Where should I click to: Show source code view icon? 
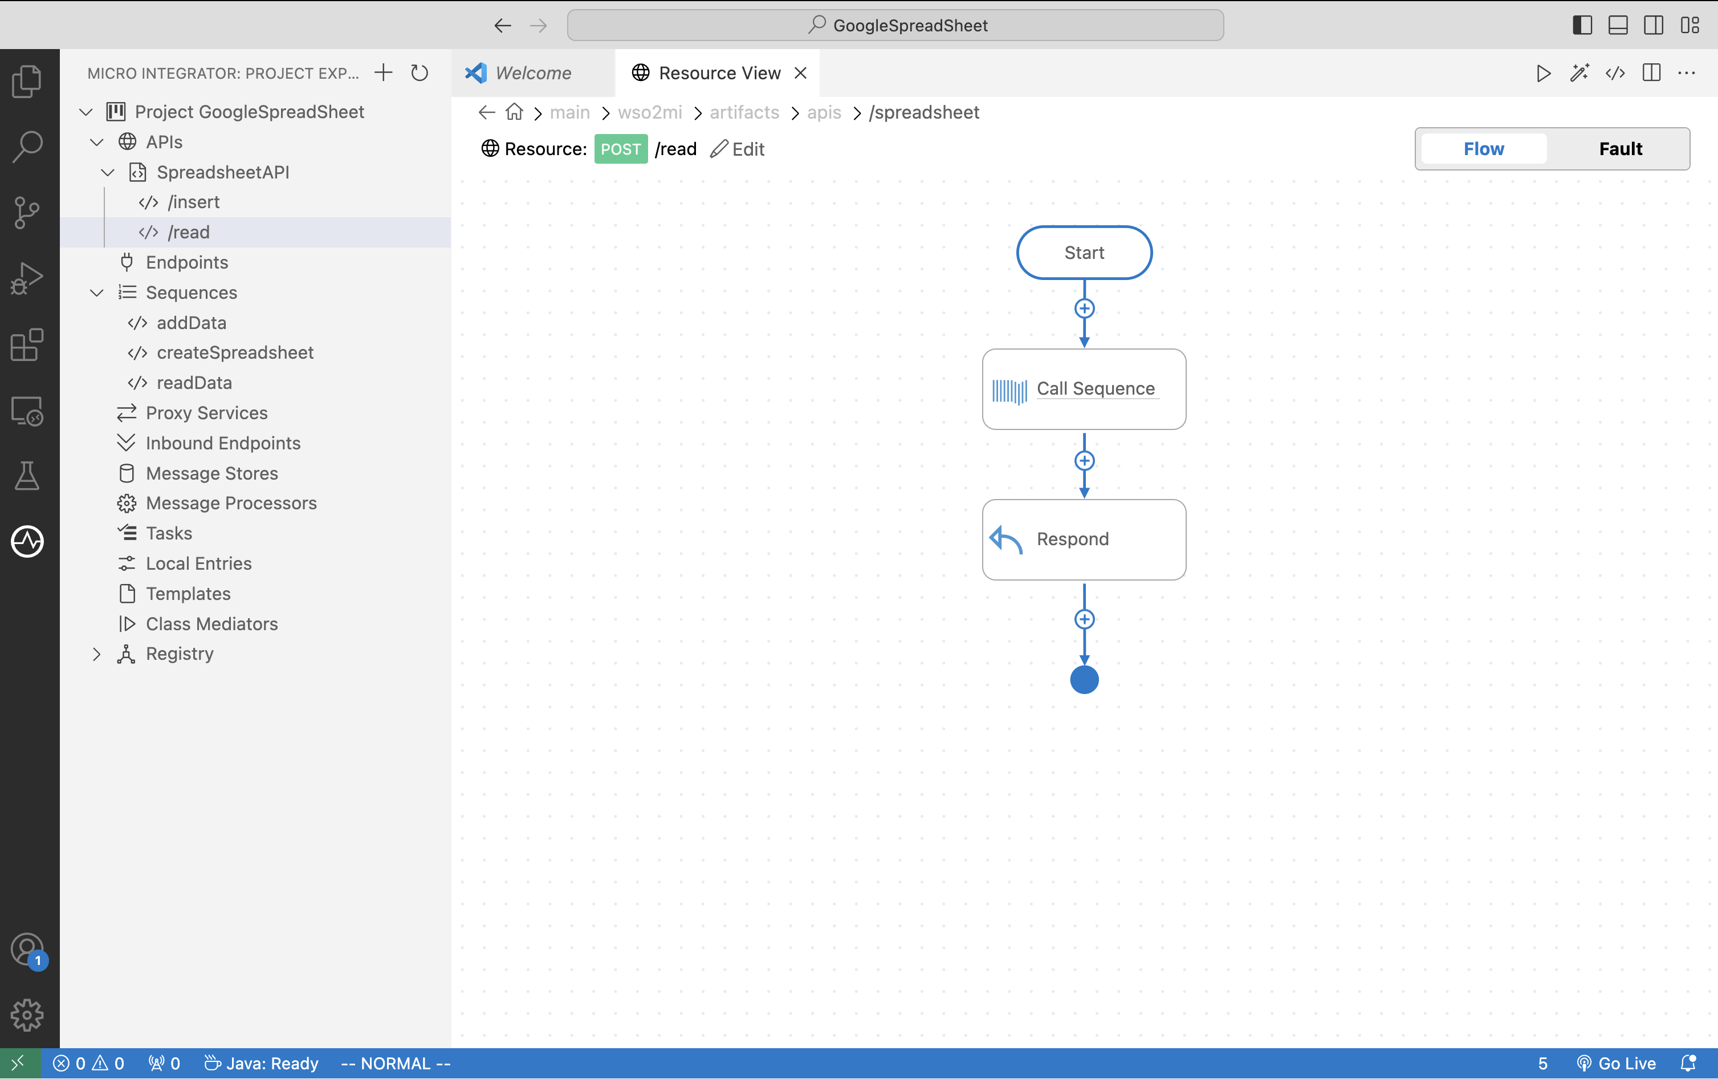tap(1615, 73)
